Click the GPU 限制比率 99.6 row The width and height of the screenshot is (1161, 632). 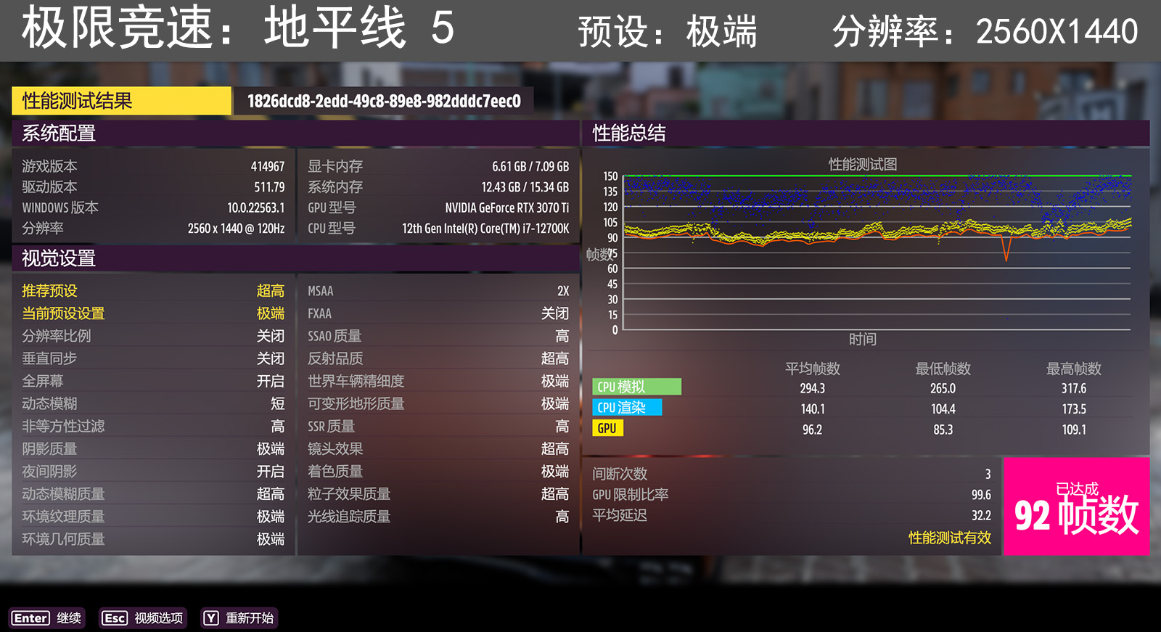pos(792,495)
